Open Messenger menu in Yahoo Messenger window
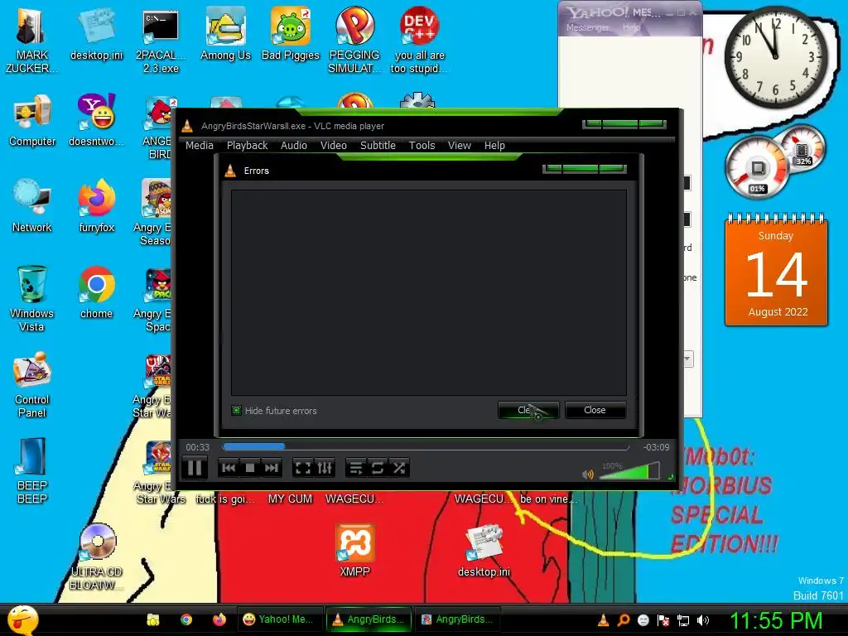The image size is (848, 636). point(587,27)
